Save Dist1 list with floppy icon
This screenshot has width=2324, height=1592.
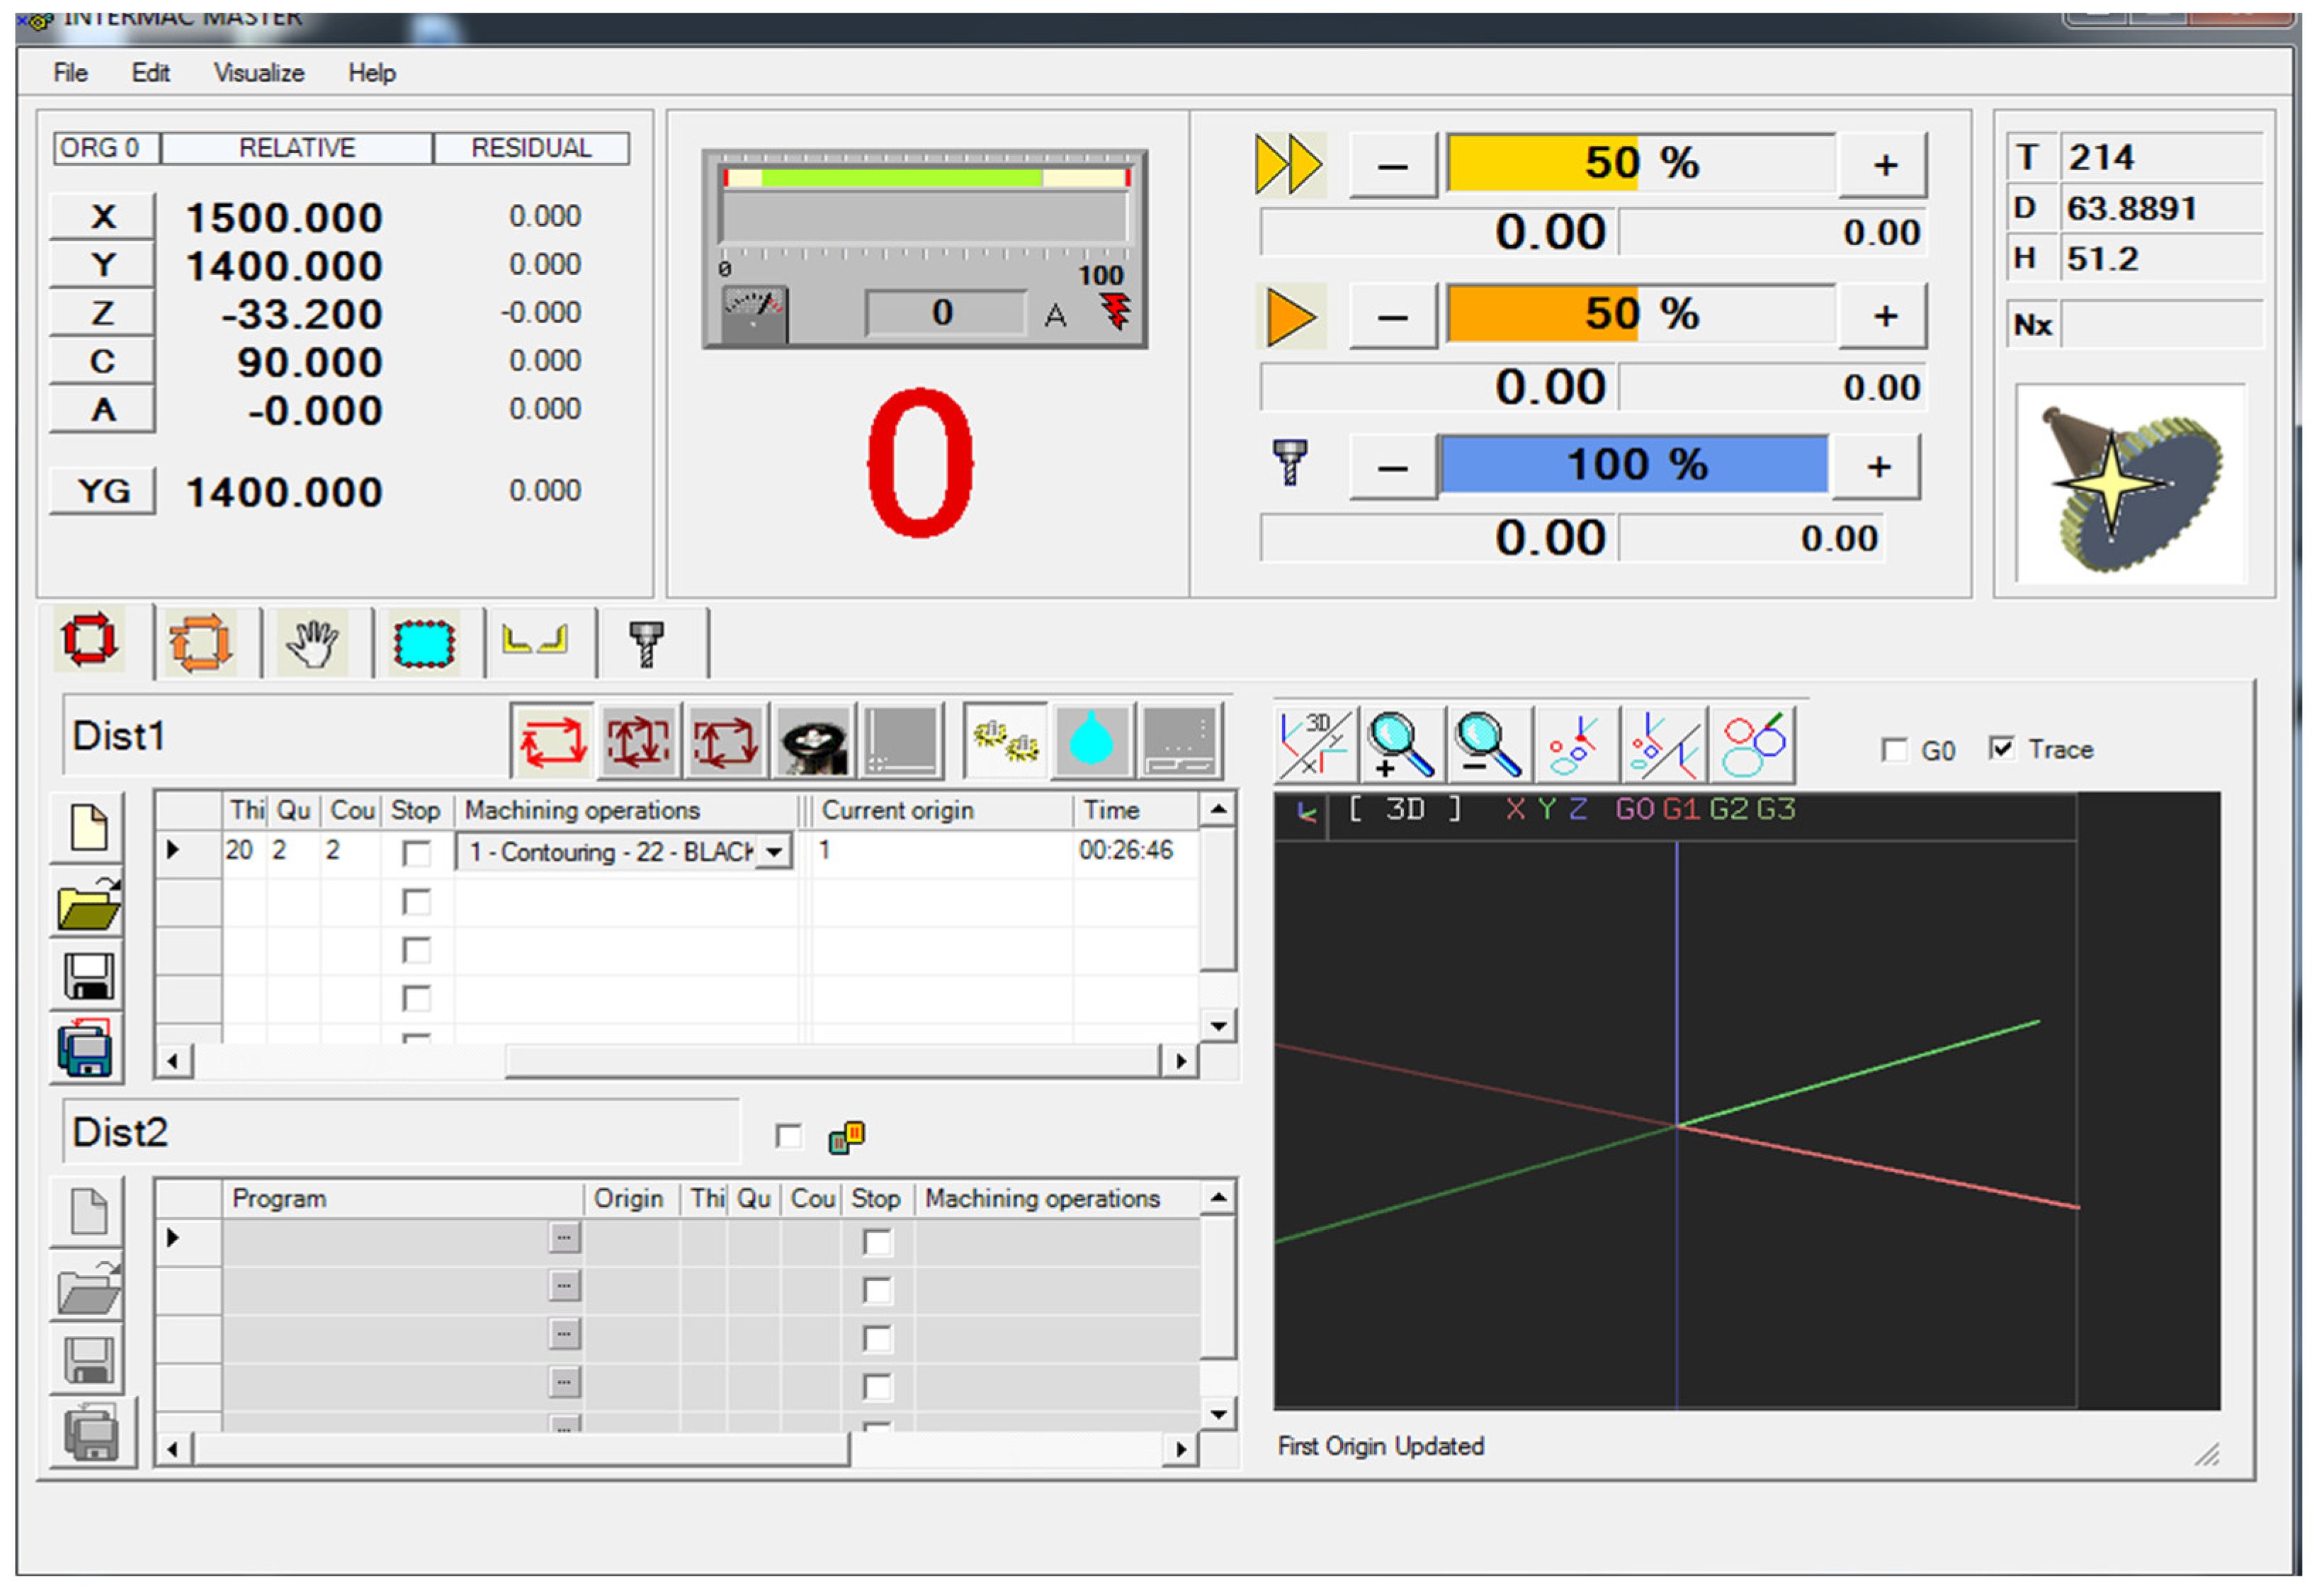pos(88,977)
